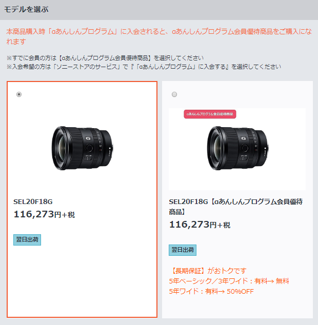
Task: Click the 【長期保証】がおトクです text
Action: pyautogui.click(x=208, y=271)
